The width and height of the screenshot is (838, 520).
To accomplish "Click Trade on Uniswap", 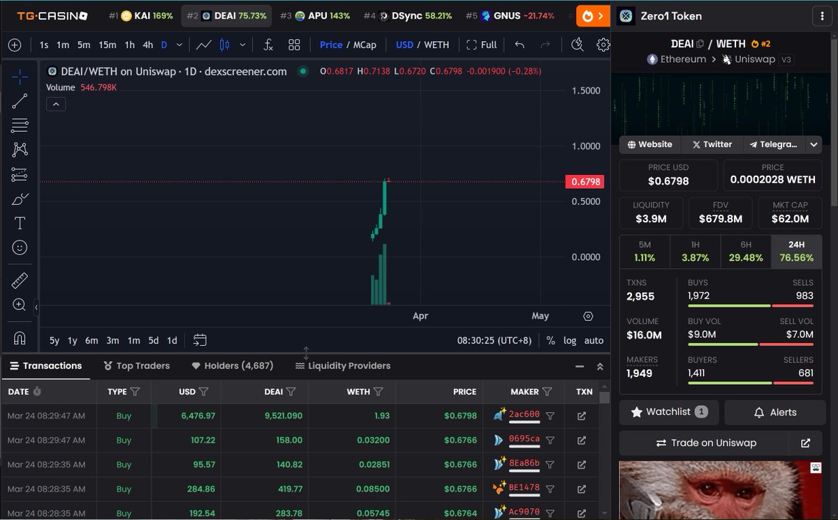I will click(705, 443).
